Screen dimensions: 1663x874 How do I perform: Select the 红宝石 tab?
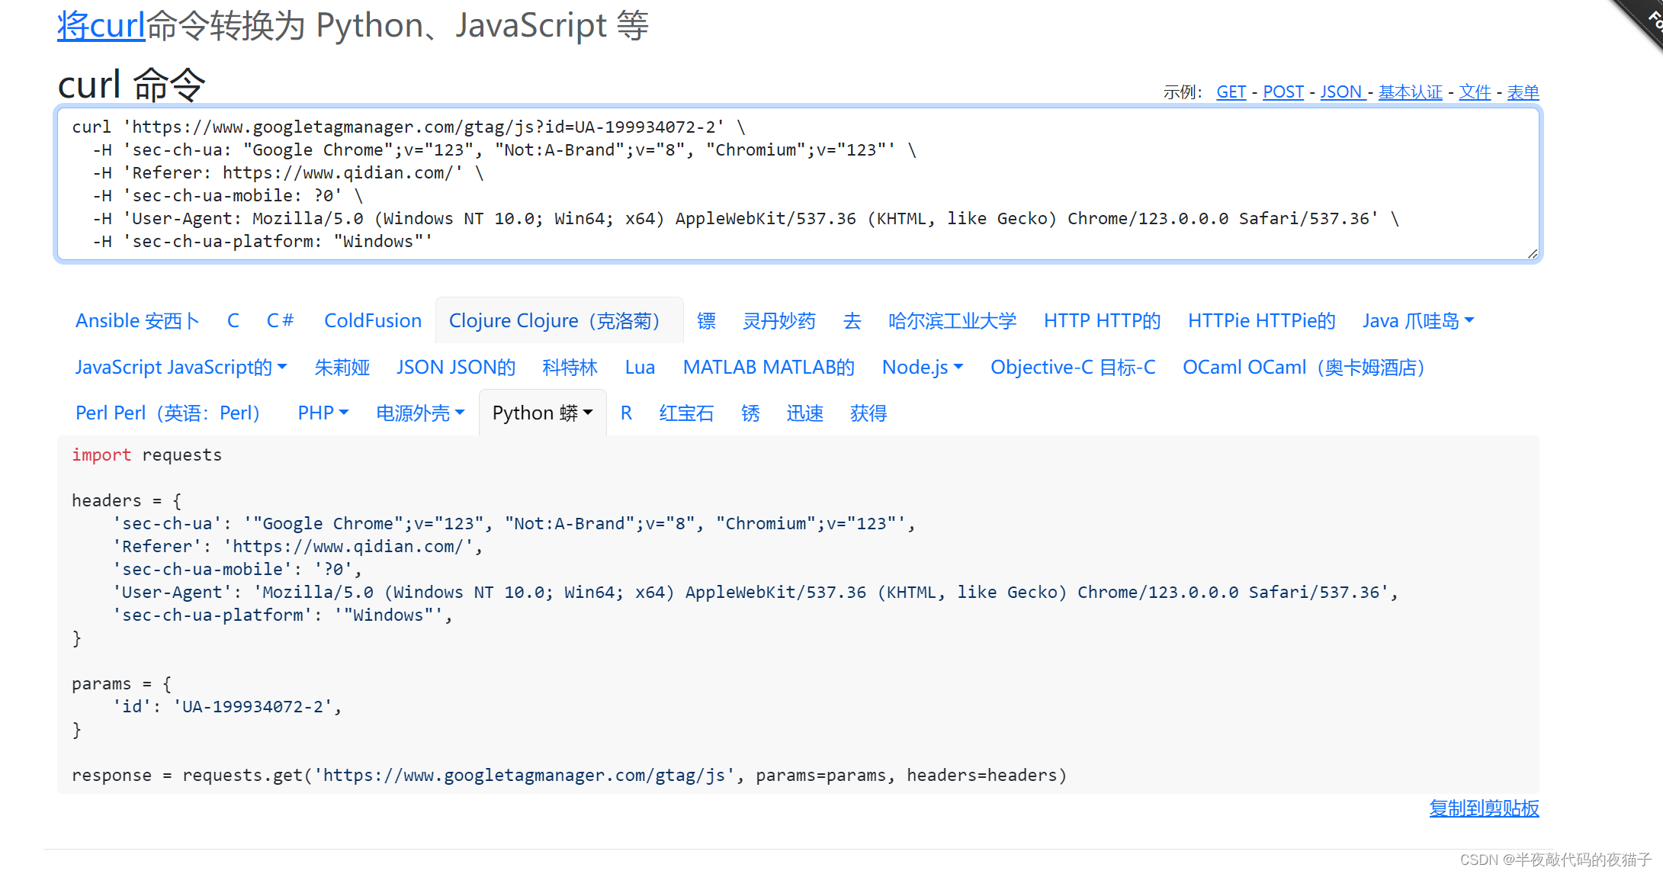click(686, 413)
